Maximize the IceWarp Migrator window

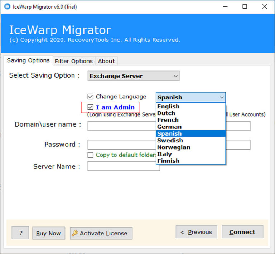[x=245, y=7]
